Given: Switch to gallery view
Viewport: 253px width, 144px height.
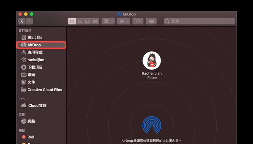Looking at the screenshot, I should coord(95,21).
